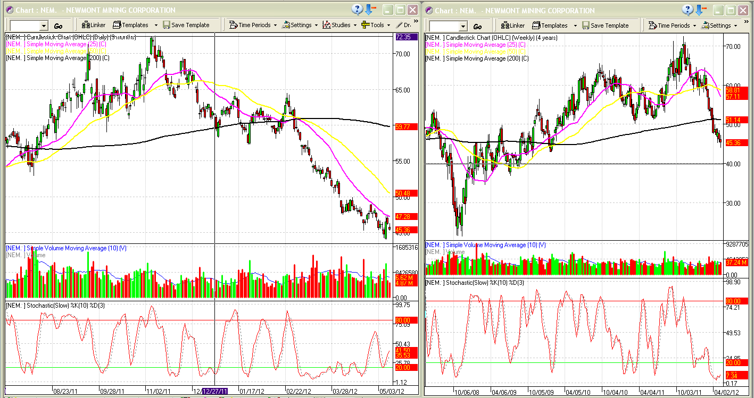754x398 pixels.
Task: Click Save Template in the daily chart window
Action: 186,25
